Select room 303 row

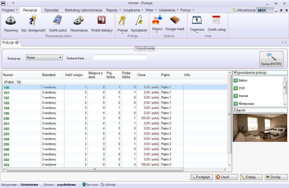click(115, 165)
